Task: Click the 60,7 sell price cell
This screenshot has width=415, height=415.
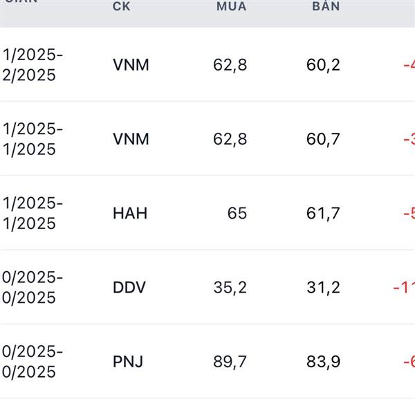Action: click(x=323, y=139)
